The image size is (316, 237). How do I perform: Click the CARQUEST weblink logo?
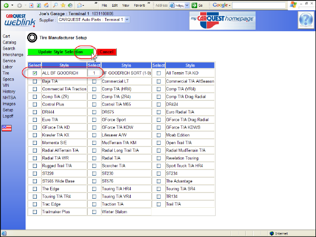click(x=20, y=20)
